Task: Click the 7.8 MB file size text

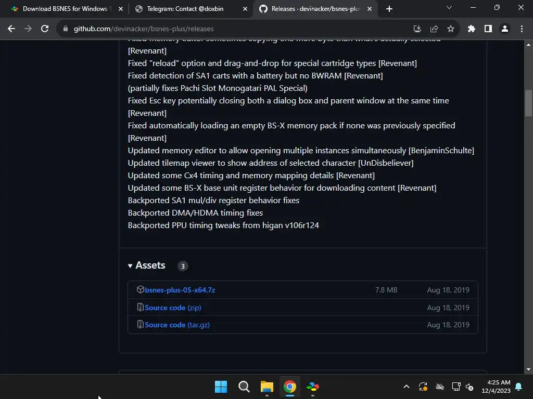Action: click(x=386, y=290)
